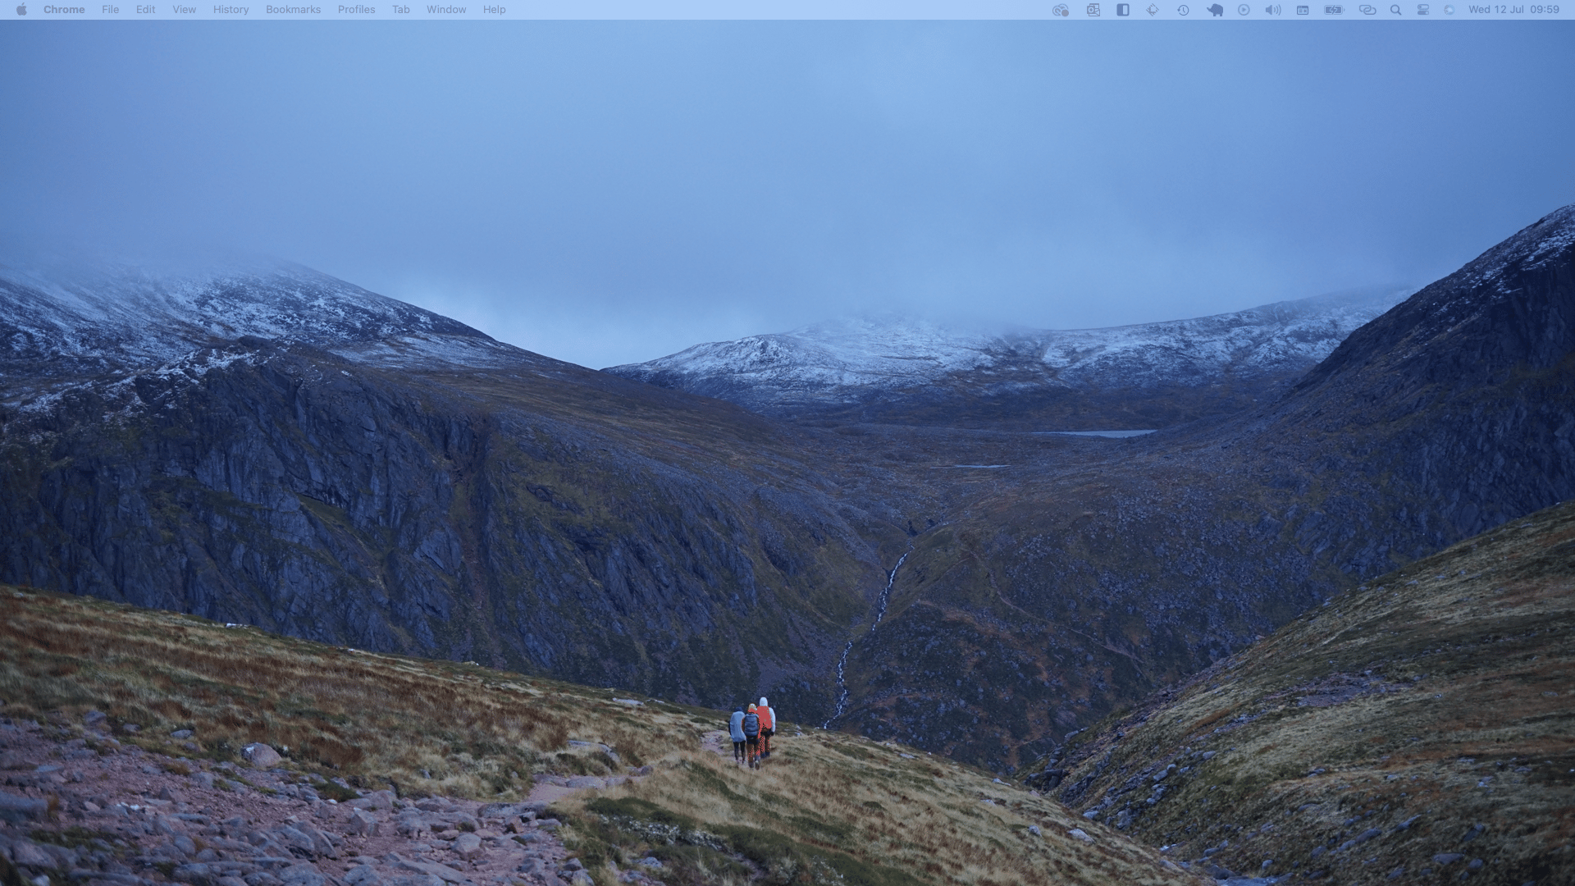Screen dimensions: 1575x886
Task: Open the Profiles menu
Action: 356,10
